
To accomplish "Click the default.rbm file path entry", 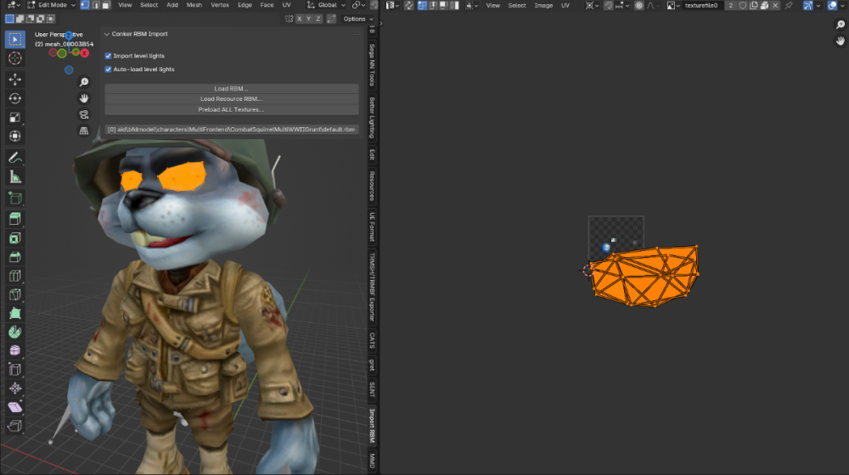I will click(231, 130).
